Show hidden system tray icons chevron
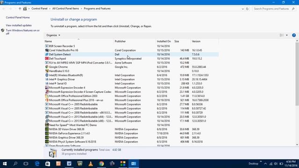This screenshot has height=168, width=299. 265,164
